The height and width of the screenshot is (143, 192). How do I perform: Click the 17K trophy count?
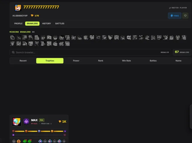tap(35, 16)
